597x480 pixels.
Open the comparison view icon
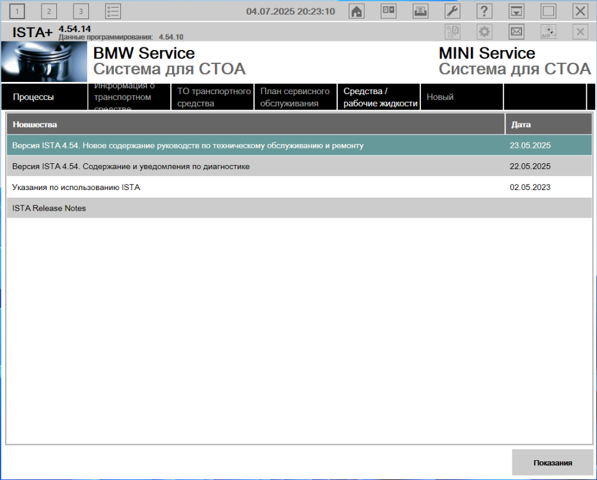pos(388,11)
